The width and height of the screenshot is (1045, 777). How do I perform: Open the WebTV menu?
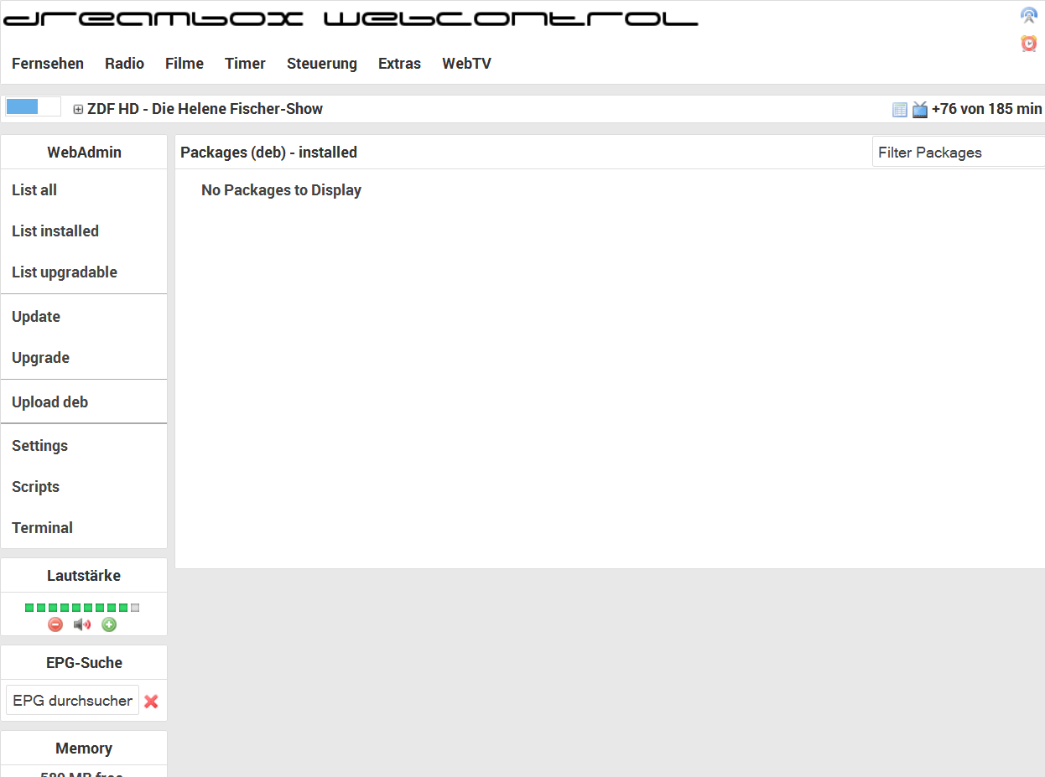pyautogui.click(x=466, y=64)
